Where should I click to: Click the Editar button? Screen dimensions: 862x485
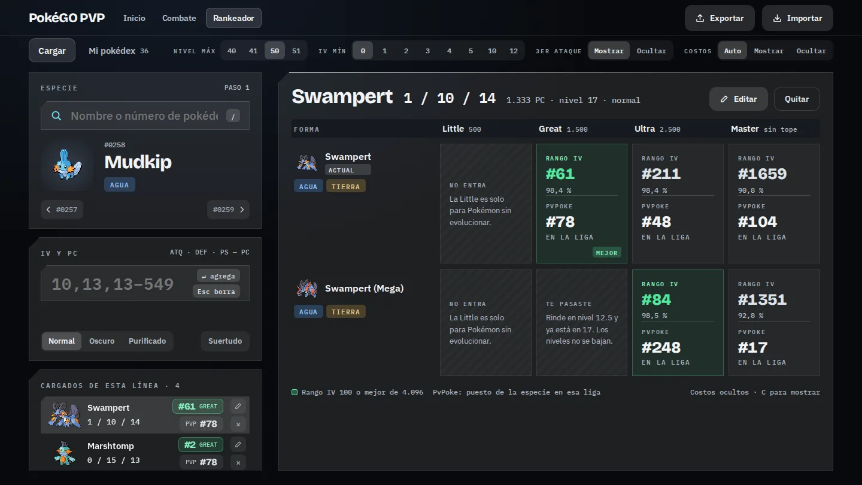coord(739,99)
